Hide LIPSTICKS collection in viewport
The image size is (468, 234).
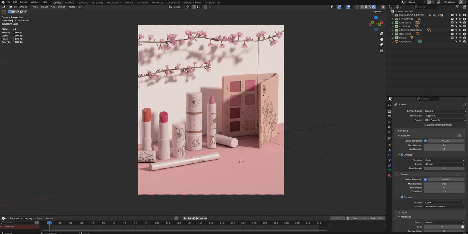click(x=460, y=23)
